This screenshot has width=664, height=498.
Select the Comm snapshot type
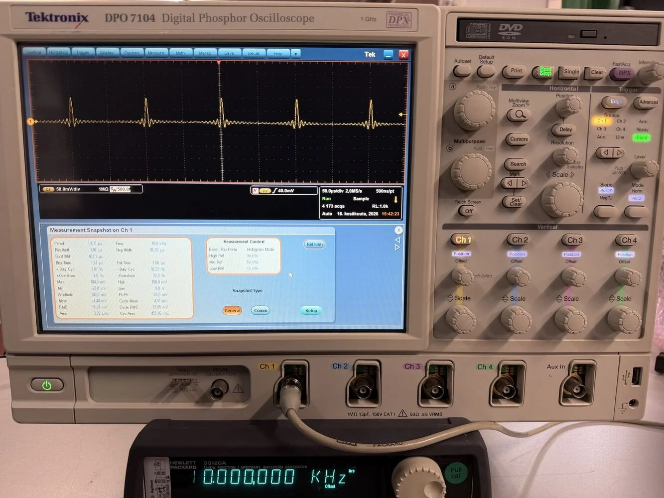tap(261, 310)
